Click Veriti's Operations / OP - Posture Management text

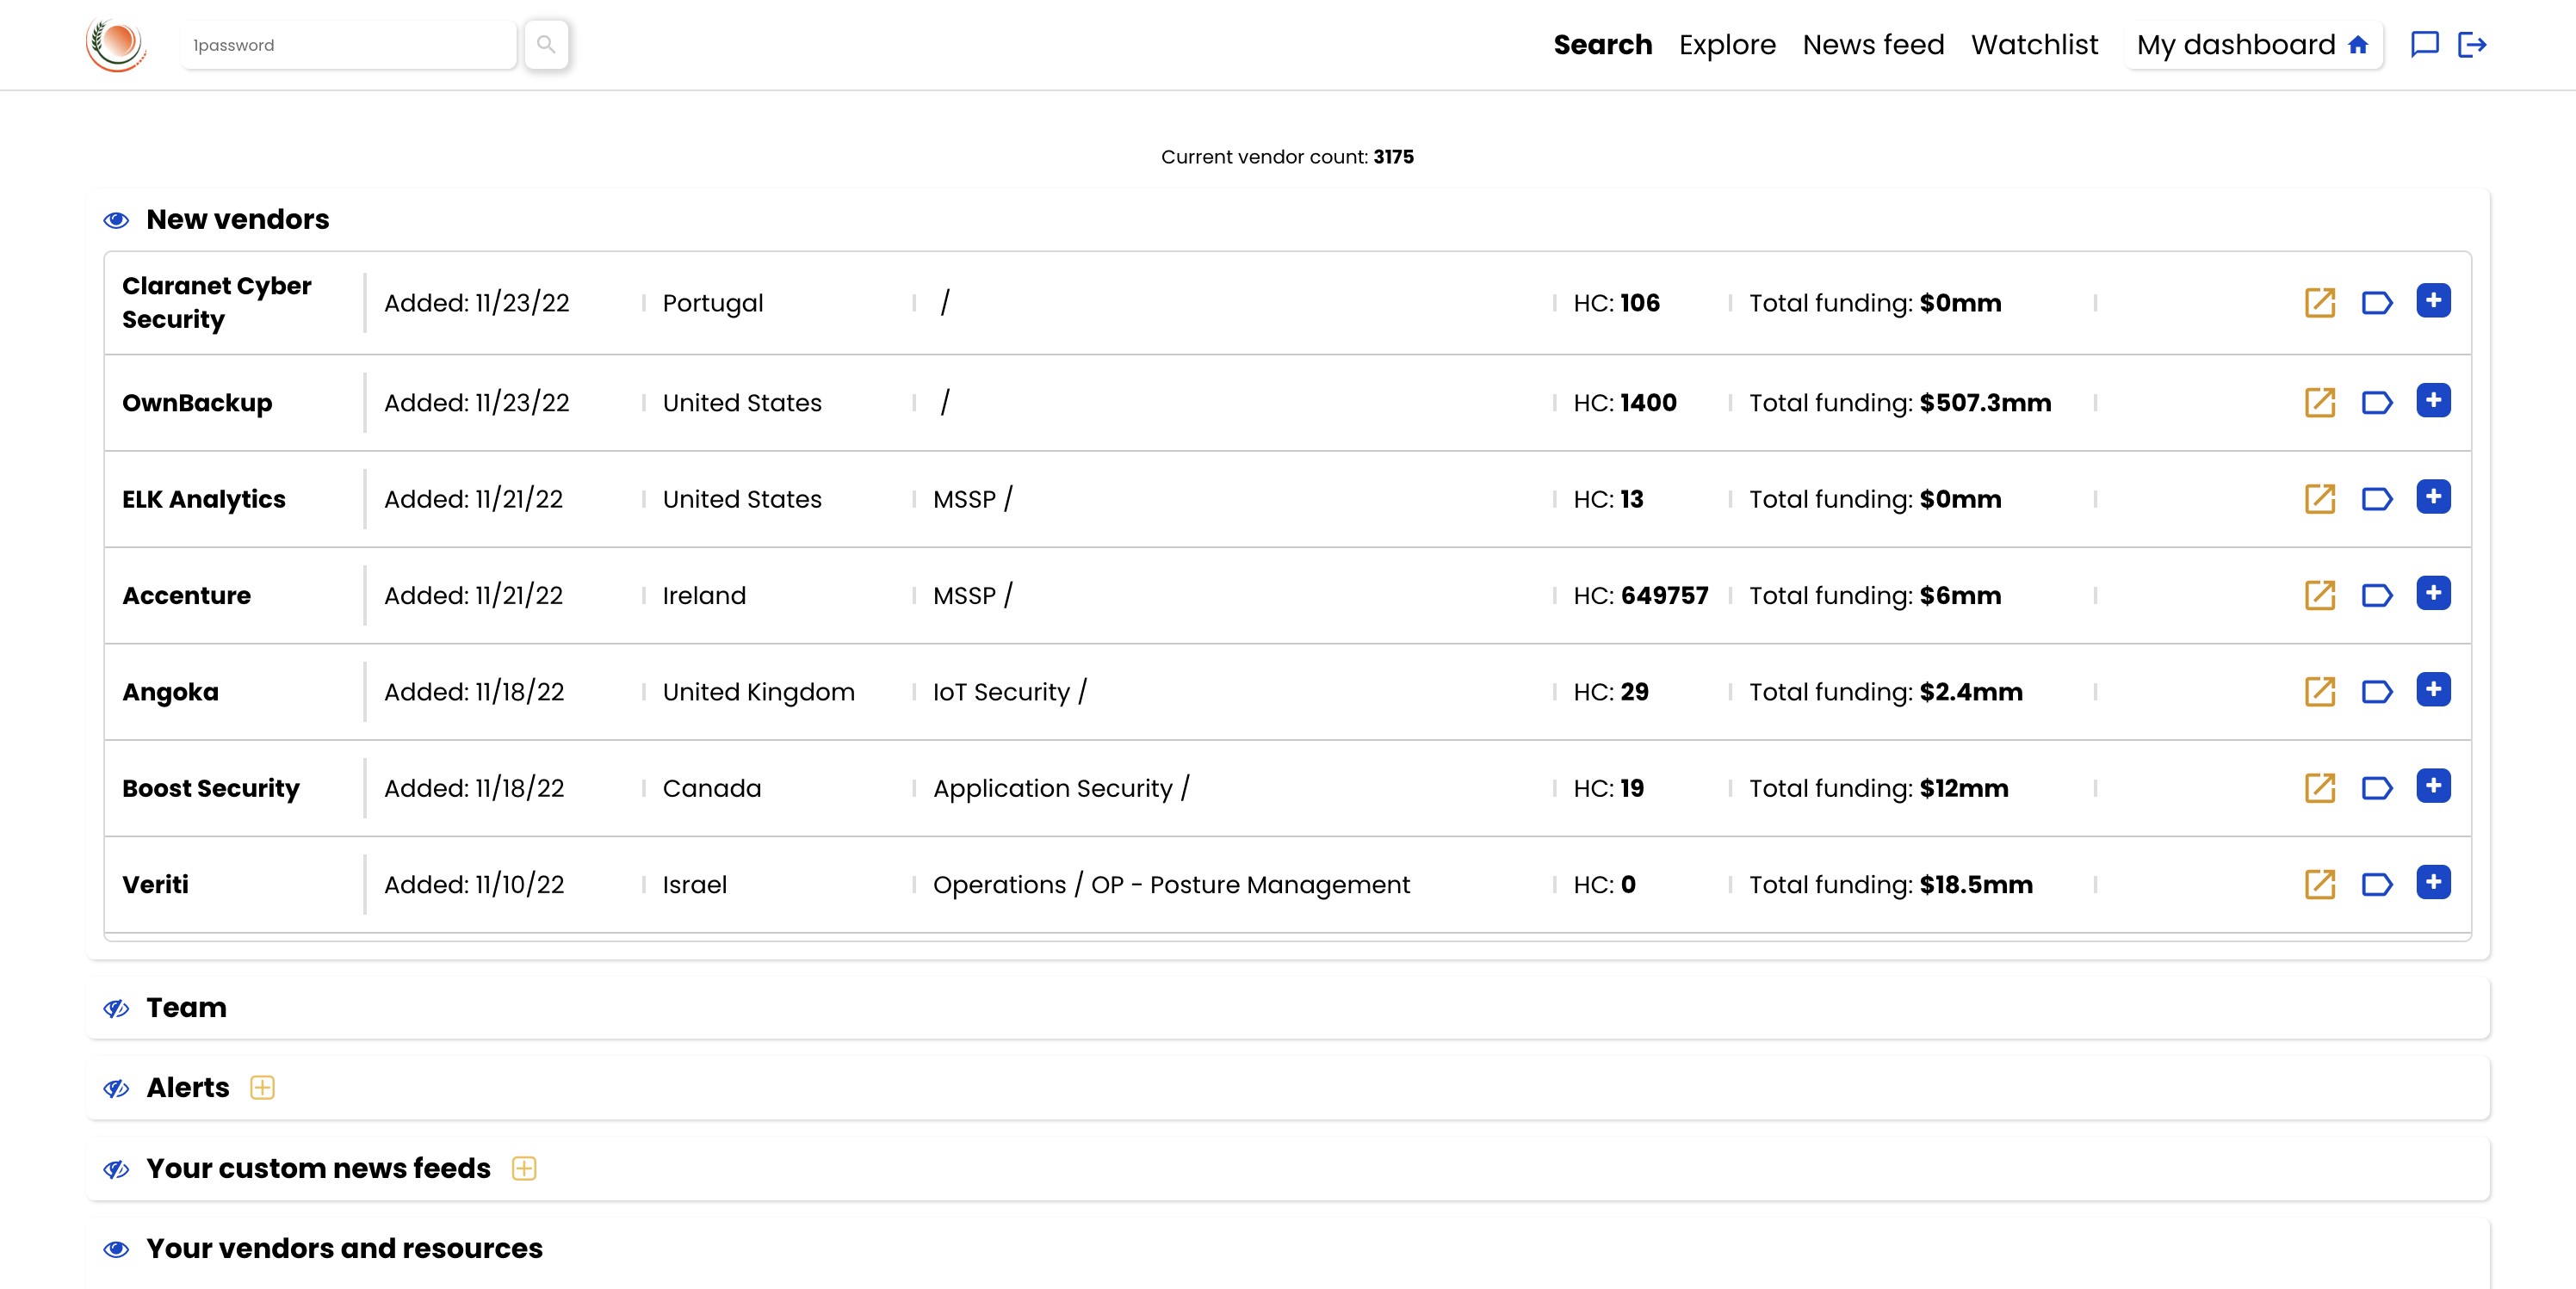click(1171, 885)
